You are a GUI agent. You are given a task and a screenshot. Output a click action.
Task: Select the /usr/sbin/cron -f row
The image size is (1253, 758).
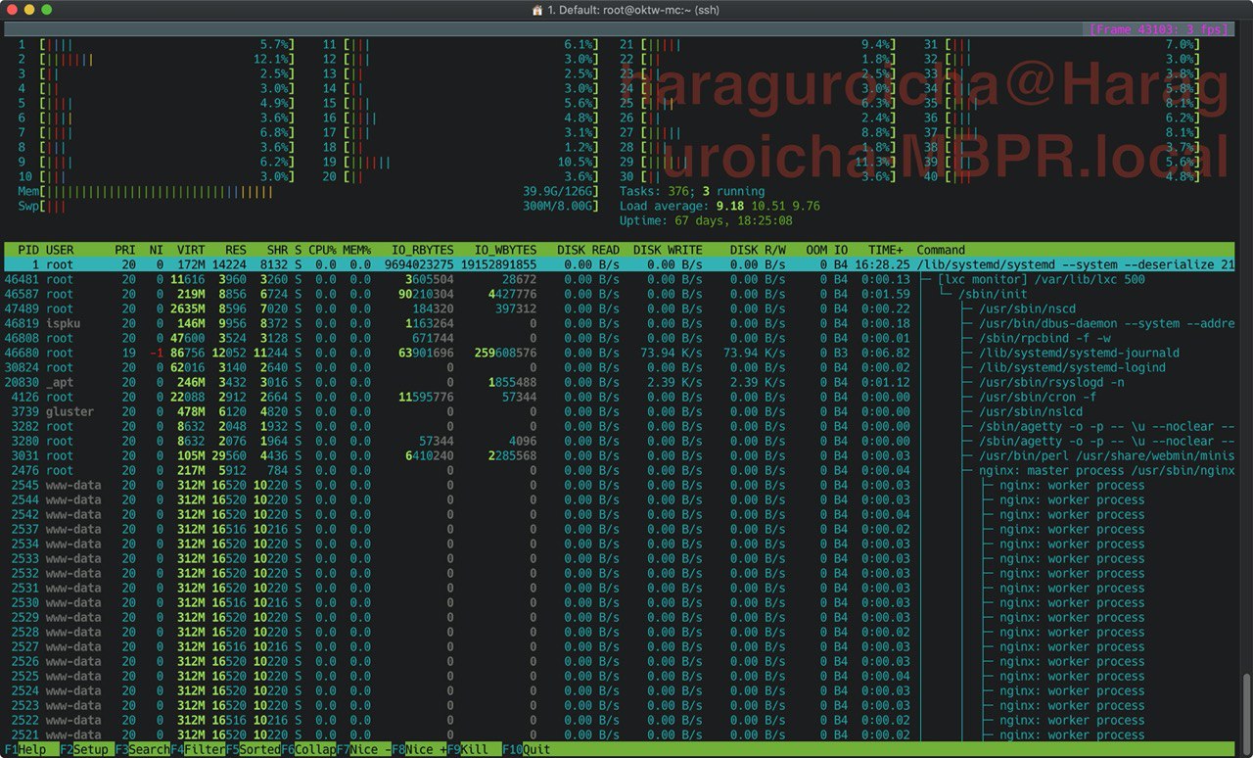(x=621, y=397)
